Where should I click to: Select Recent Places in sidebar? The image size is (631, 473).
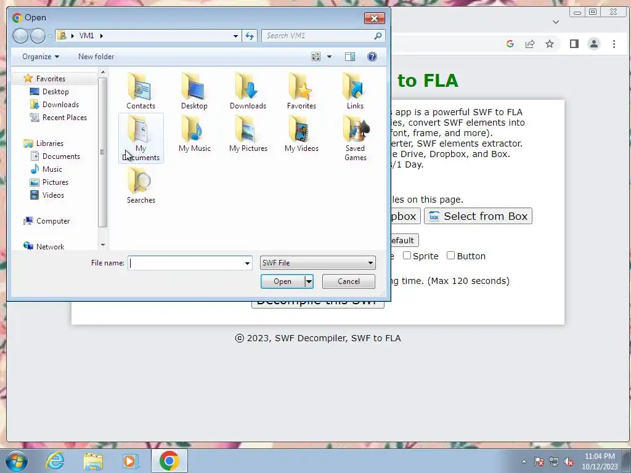point(64,118)
